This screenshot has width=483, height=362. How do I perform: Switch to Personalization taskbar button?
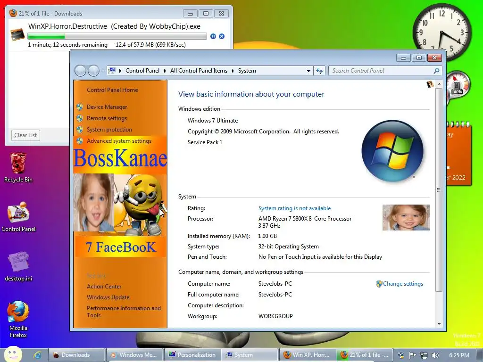(x=192, y=355)
